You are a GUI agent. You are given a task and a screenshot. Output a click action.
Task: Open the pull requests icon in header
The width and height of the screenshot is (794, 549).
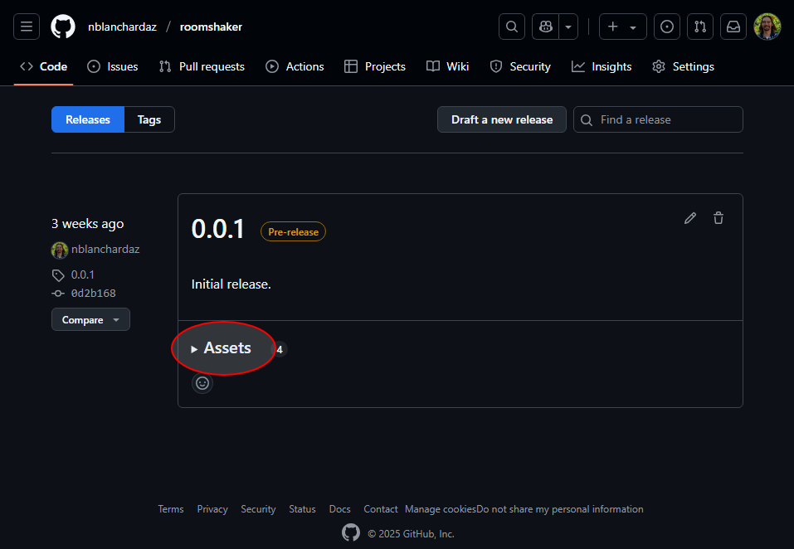[x=700, y=27]
